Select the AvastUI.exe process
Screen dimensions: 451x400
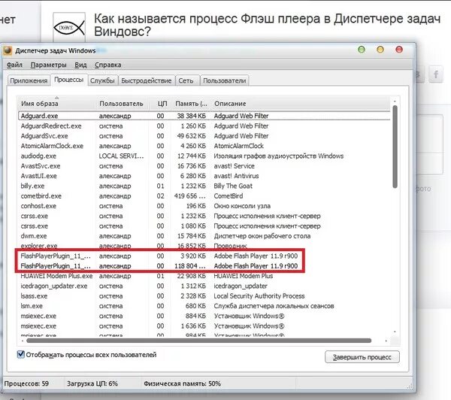point(204,176)
